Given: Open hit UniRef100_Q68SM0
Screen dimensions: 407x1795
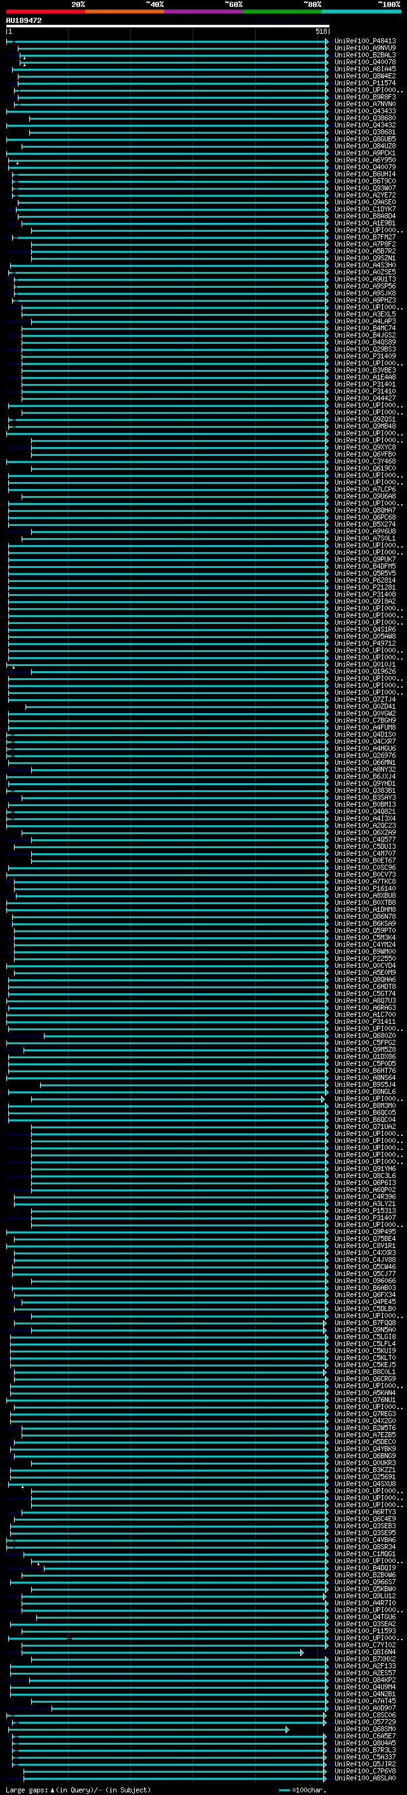Looking at the screenshot, I should 365,1729.
